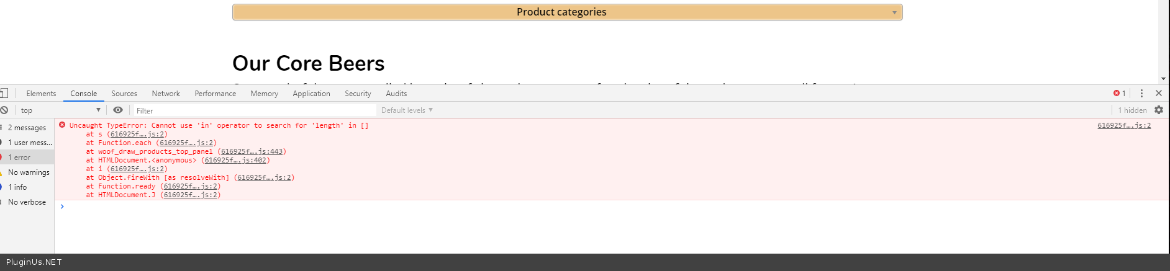Viewport: 1170px width, 271px height.
Task: Open the source link at the error's right edge
Action: coord(1123,125)
